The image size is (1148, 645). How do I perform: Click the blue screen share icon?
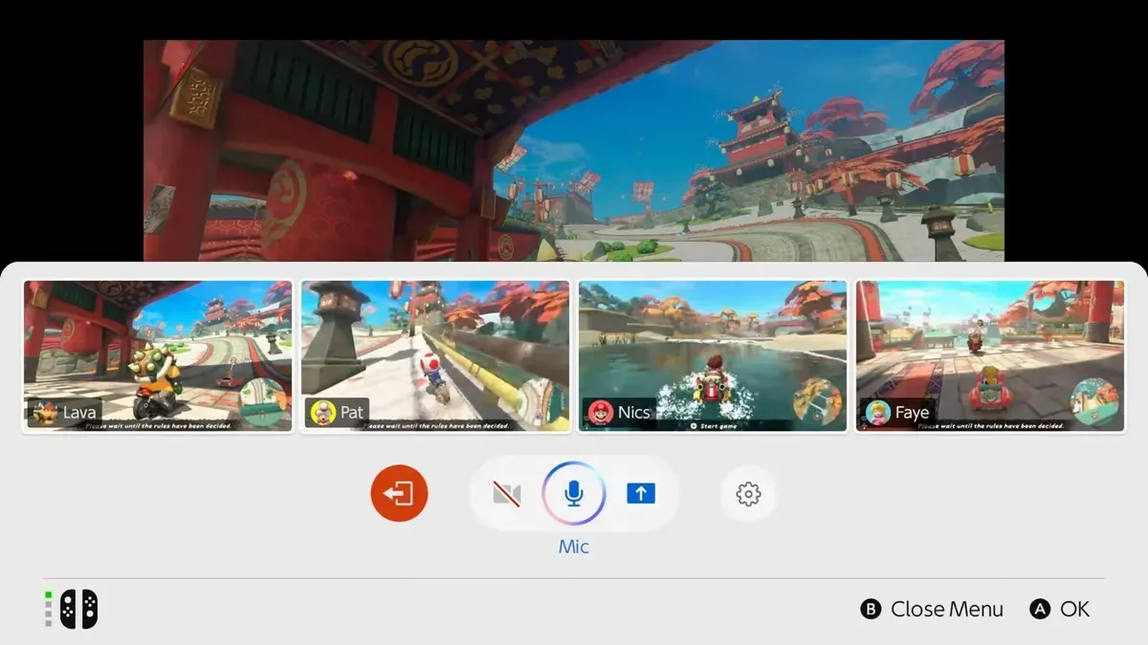640,494
